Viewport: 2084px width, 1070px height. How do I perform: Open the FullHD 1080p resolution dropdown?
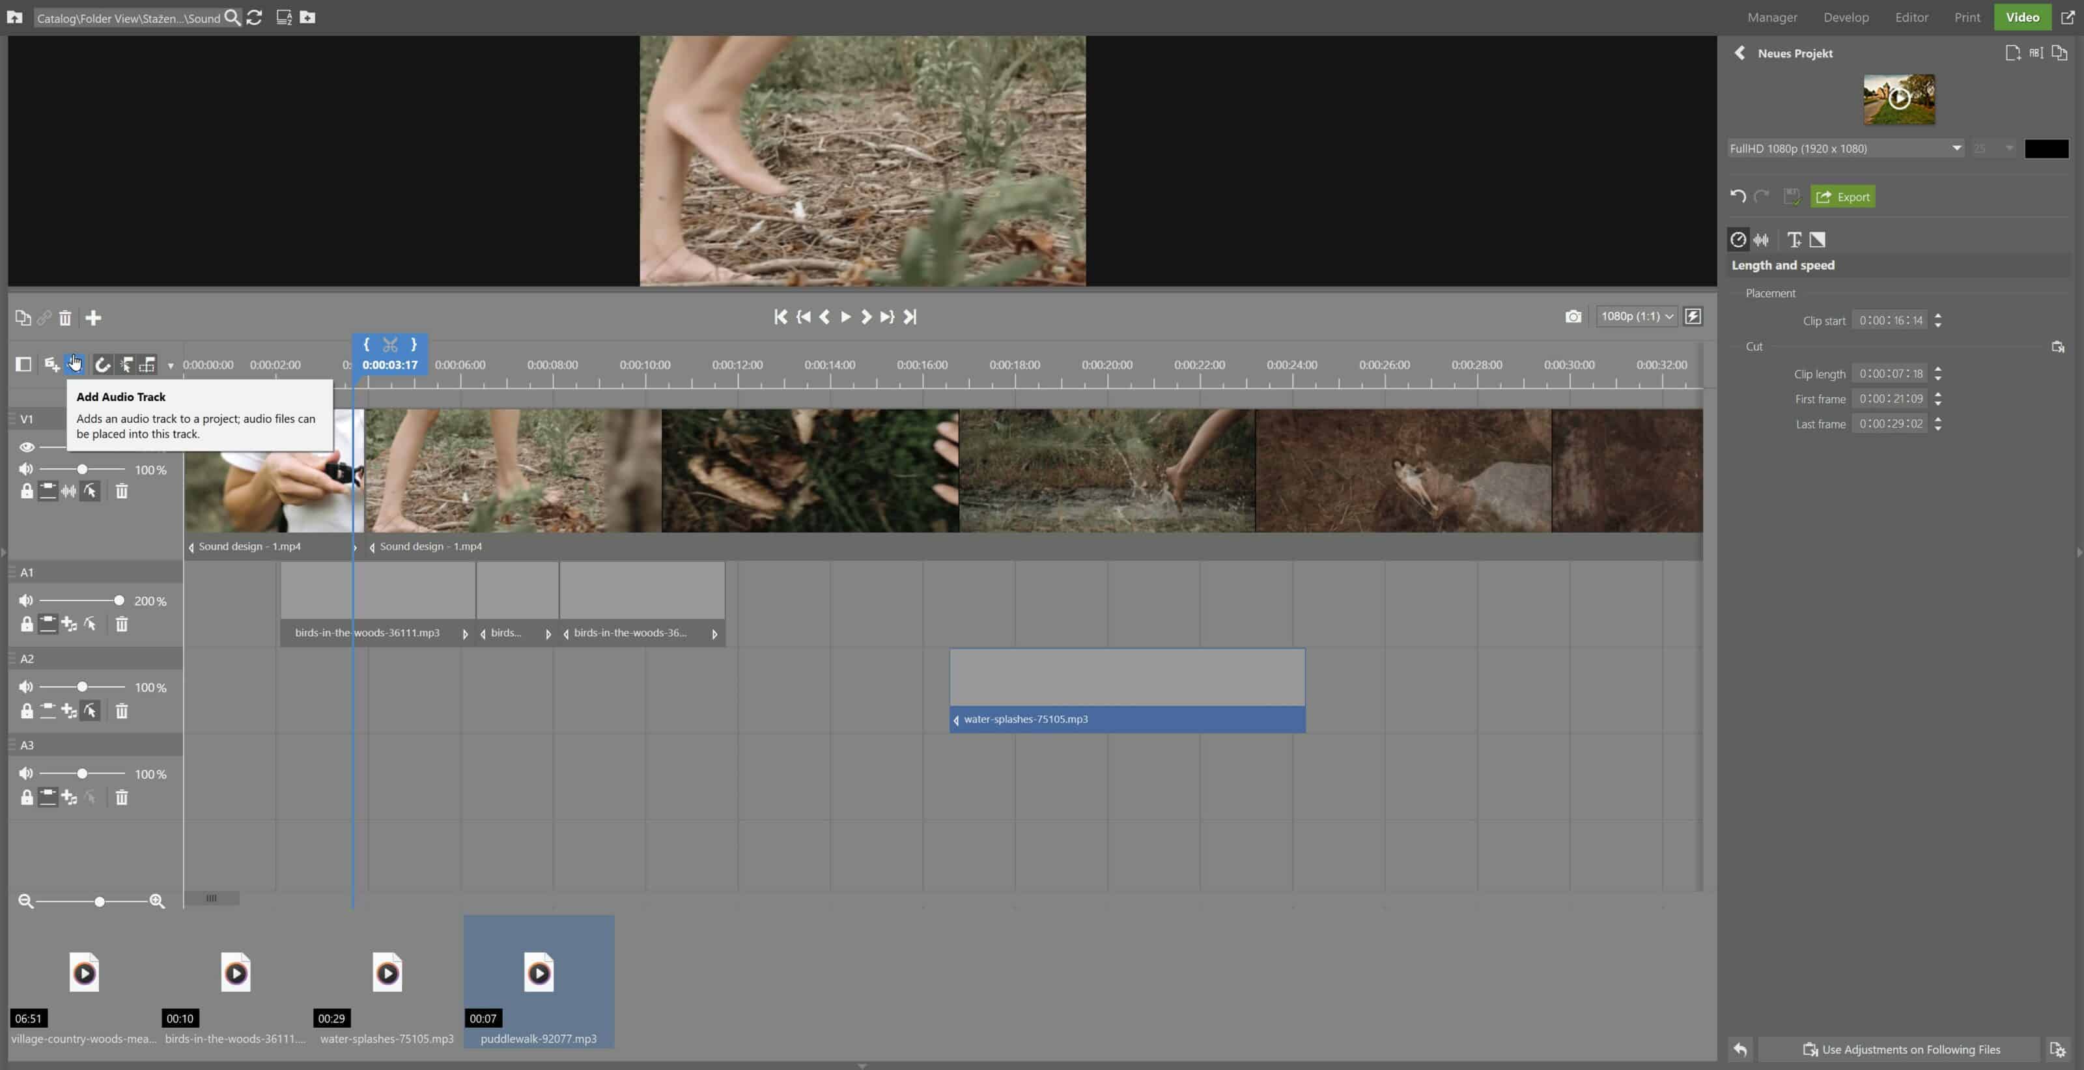[x=1846, y=149]
